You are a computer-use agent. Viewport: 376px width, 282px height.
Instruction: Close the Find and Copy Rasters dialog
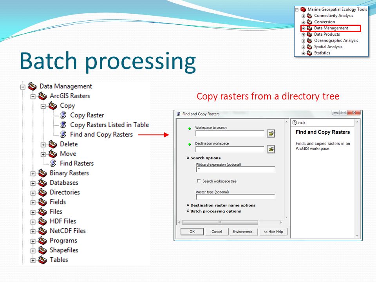tap(354, 112)
